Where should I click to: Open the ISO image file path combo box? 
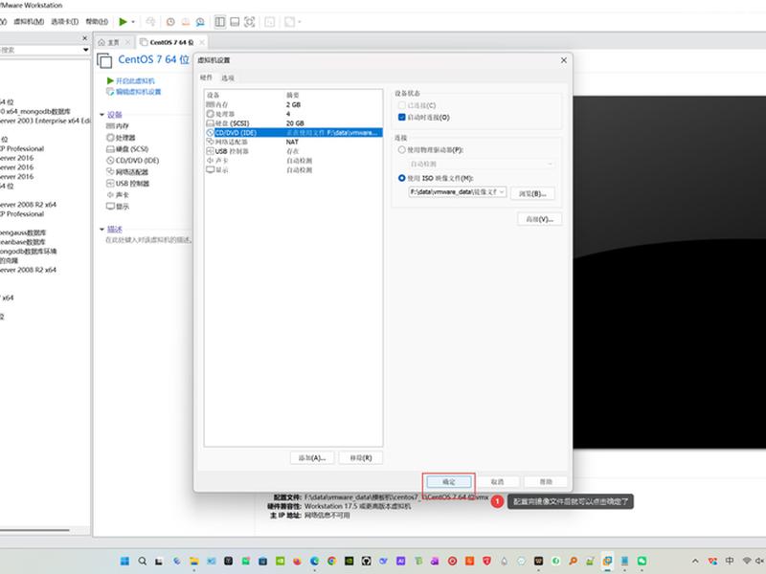coord(458,192)
